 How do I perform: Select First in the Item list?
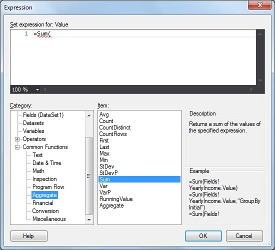coord(104,140)
